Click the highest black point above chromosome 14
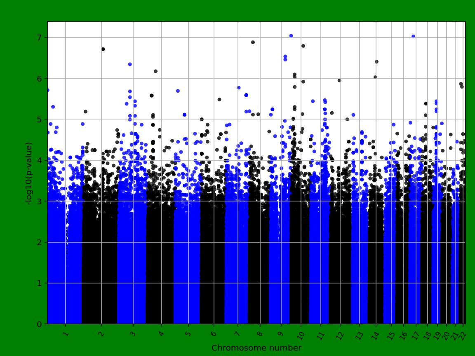The image size is (475, 356). tap(376, 62)
